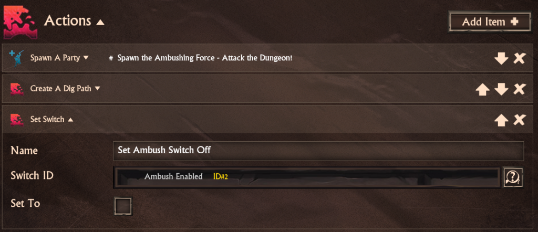Delete the Spawn A Party action

coord(520,59)
